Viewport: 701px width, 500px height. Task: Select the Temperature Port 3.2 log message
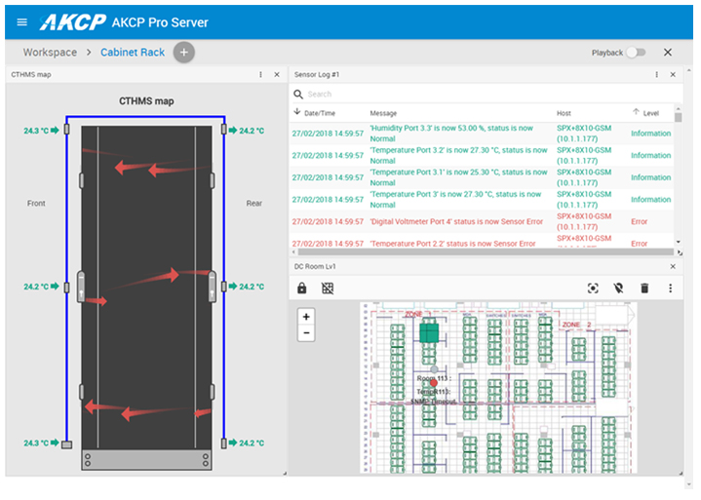tap(458, 156)
